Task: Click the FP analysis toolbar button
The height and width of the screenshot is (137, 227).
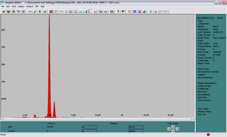Action: tap(112, 11)
